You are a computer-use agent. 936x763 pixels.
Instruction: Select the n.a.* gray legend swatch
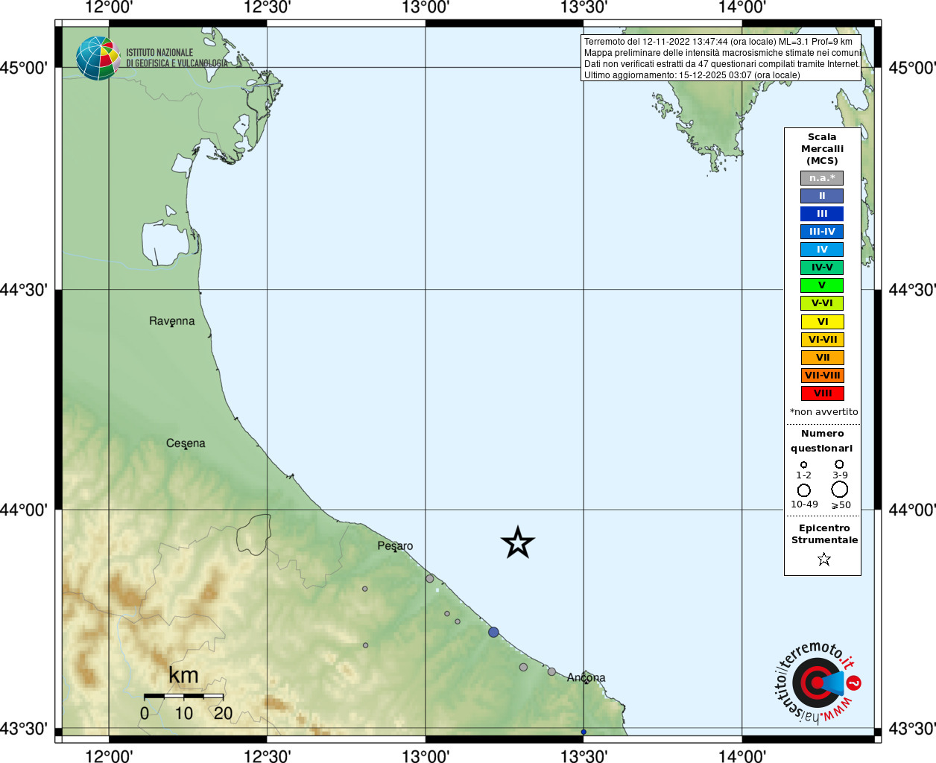pyautogui.click(x=822, y=178)
